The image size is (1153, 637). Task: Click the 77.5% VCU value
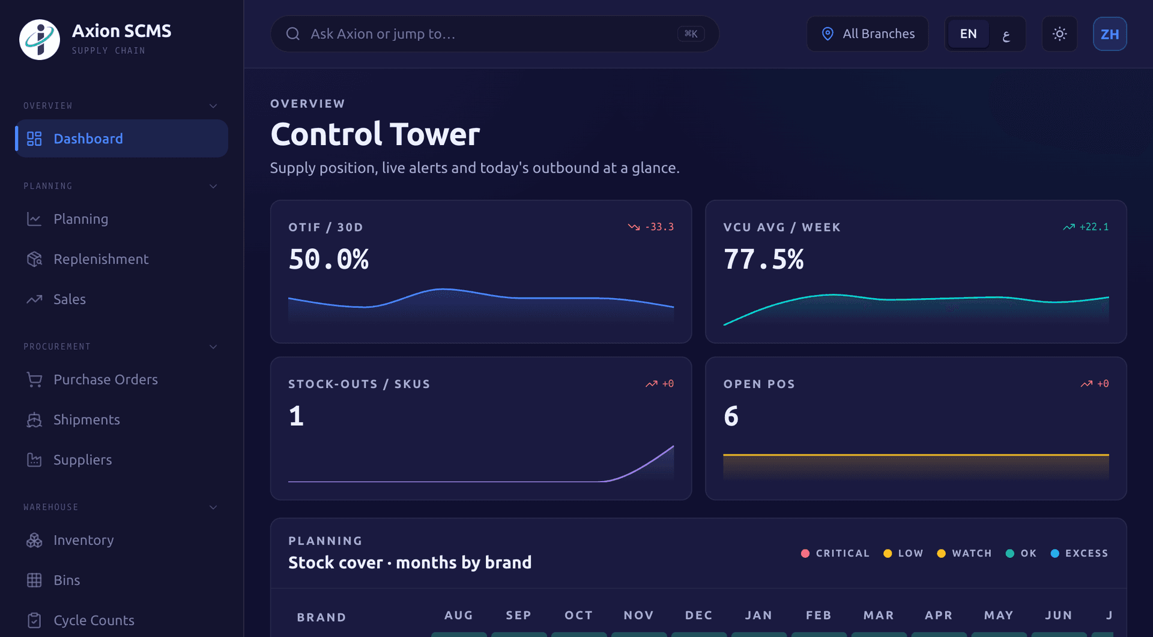click(763, 259)
